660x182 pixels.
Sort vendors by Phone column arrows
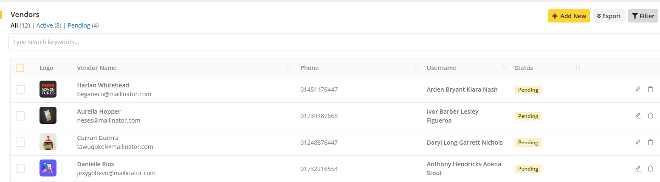[x=416, y=68]
